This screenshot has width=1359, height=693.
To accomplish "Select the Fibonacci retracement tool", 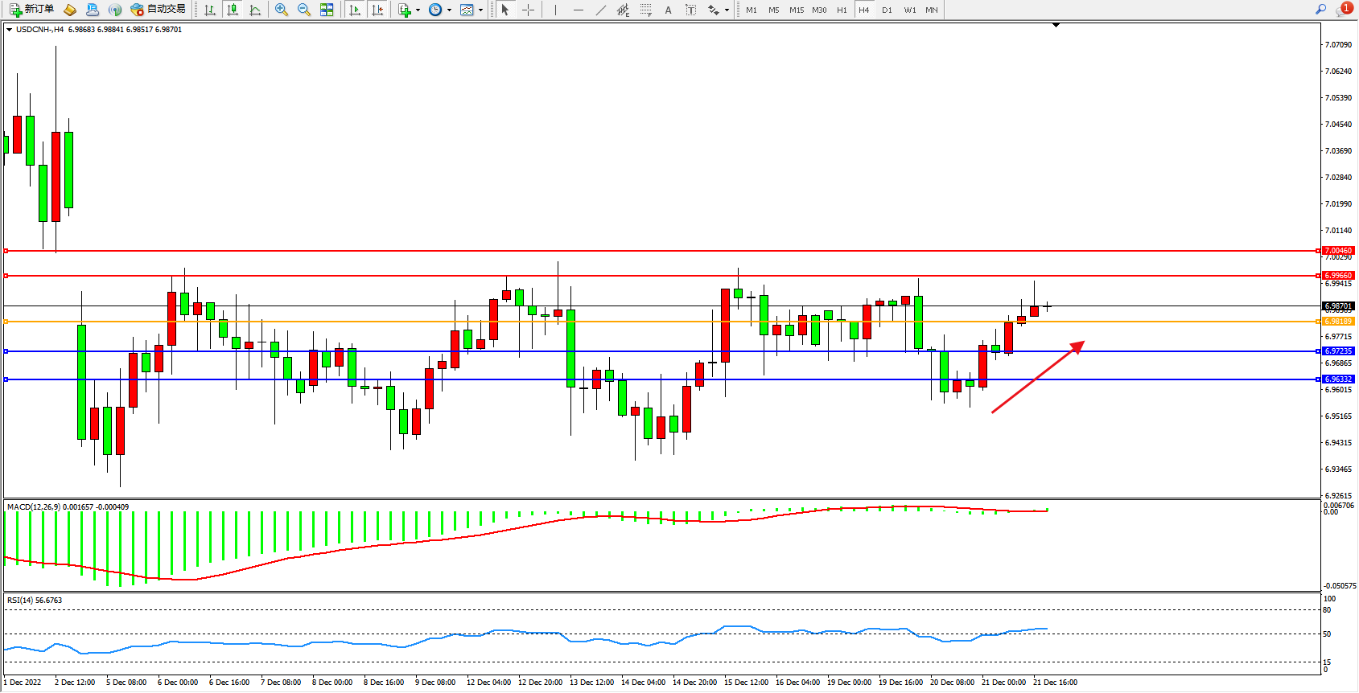I will tap(645, 10).
